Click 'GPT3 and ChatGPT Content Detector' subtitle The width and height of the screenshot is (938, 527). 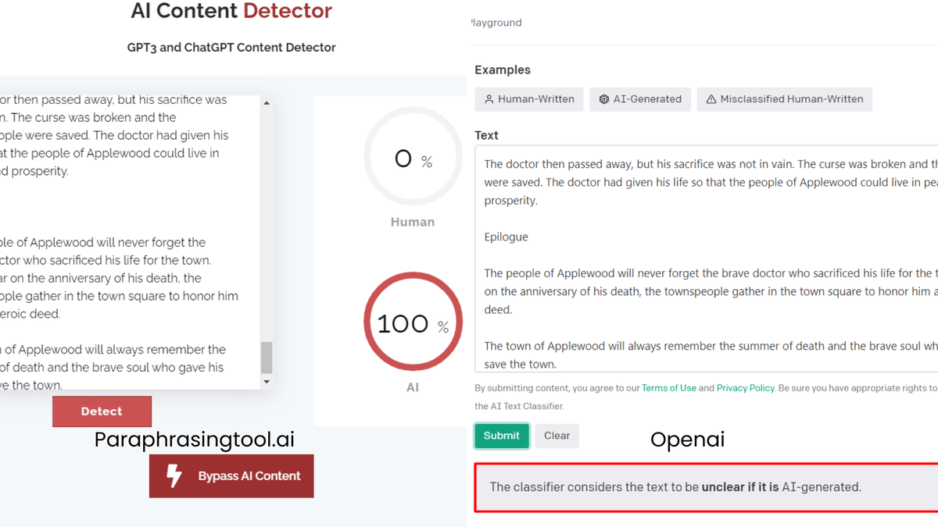(231, 48)
